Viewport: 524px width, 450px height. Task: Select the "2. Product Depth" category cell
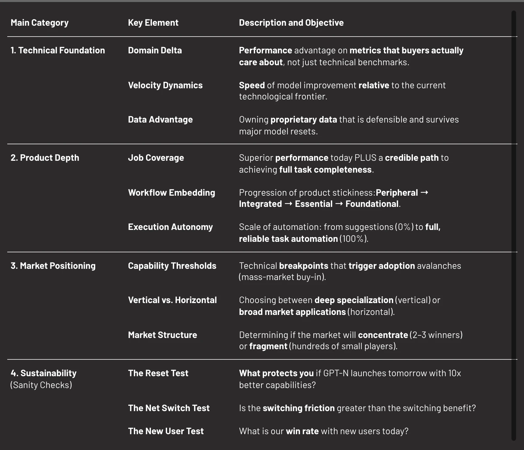(45, 158)
